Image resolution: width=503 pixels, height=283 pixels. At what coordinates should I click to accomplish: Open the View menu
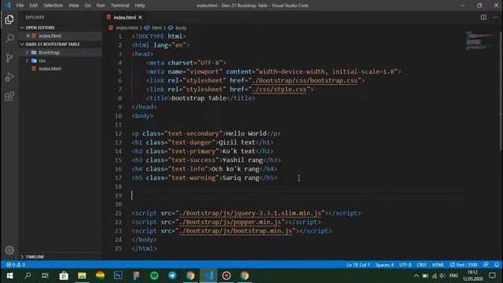tap(73, 6)
